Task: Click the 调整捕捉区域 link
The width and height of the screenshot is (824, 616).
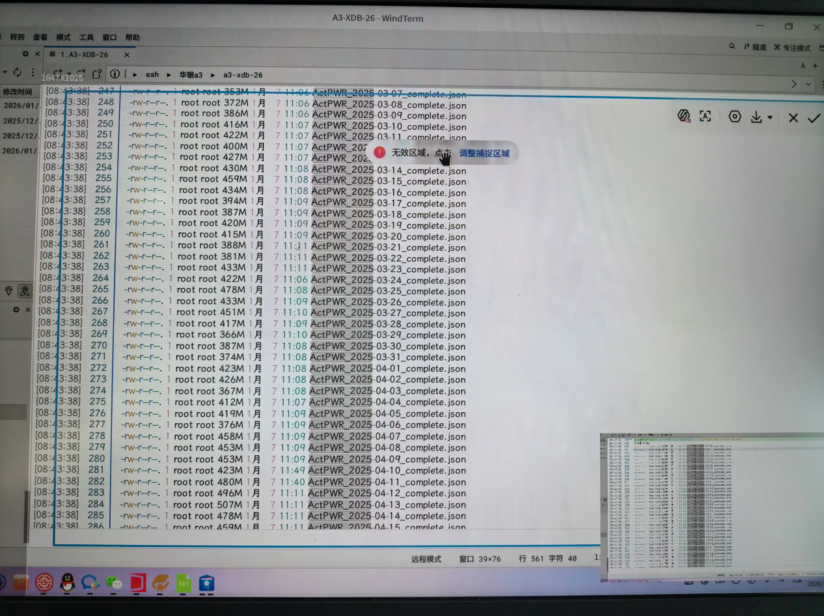Action: pos(484,154)
